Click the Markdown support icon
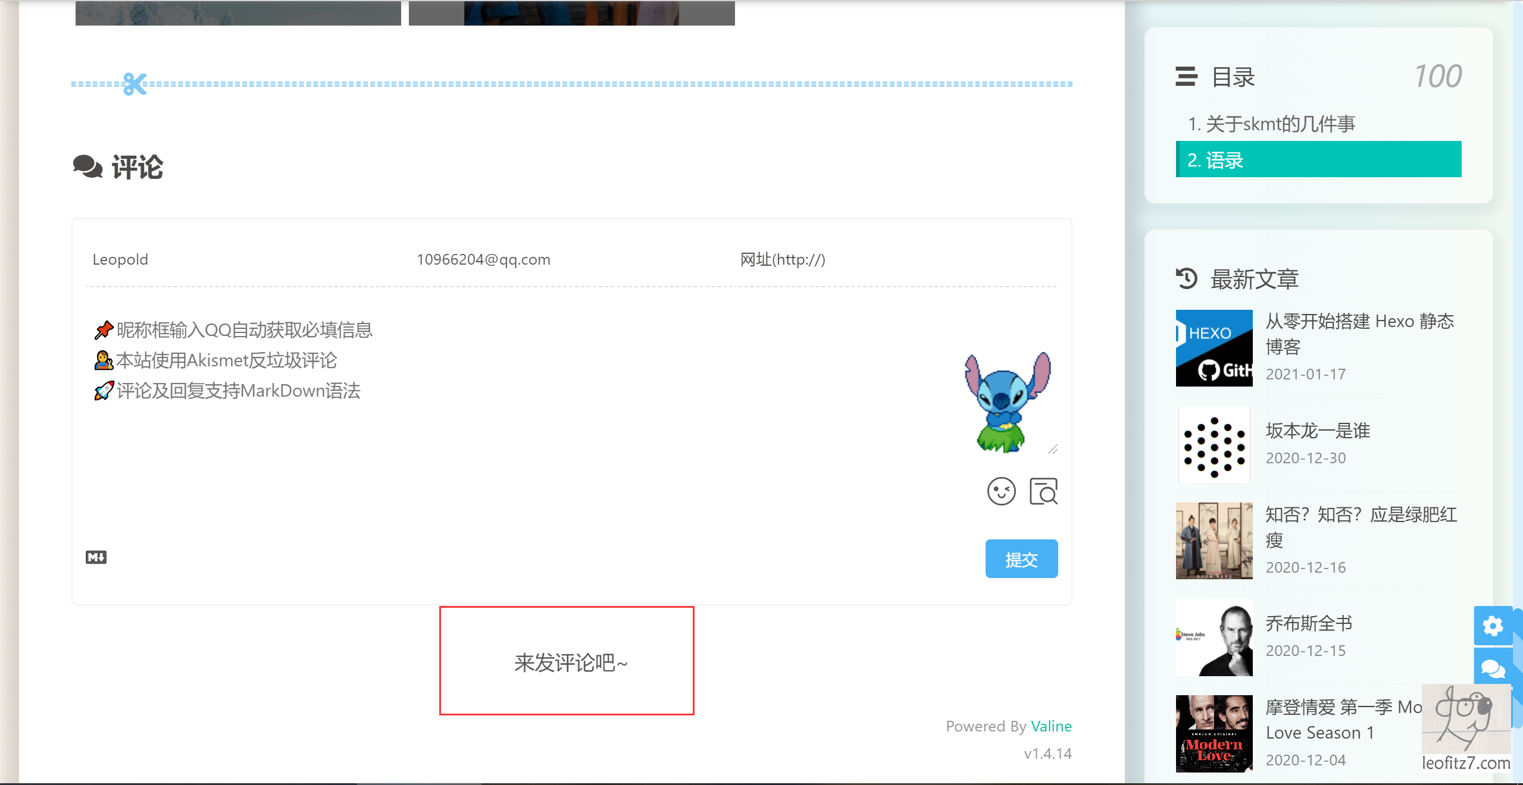Image resolution: width=1523 pixels, height=785 pixels. pyautogui.click(x=96, y=557)
